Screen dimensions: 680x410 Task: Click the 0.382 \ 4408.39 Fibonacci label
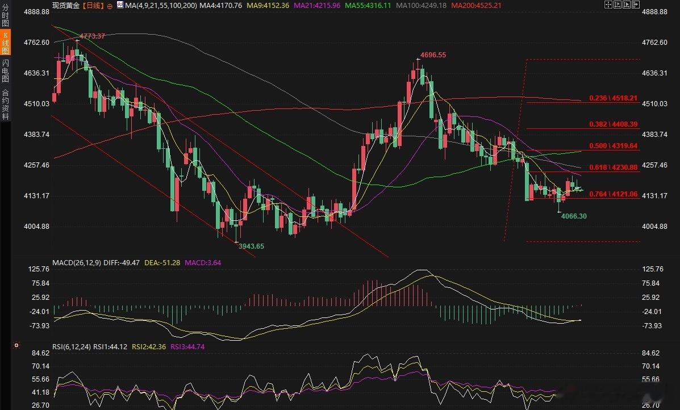613,124
